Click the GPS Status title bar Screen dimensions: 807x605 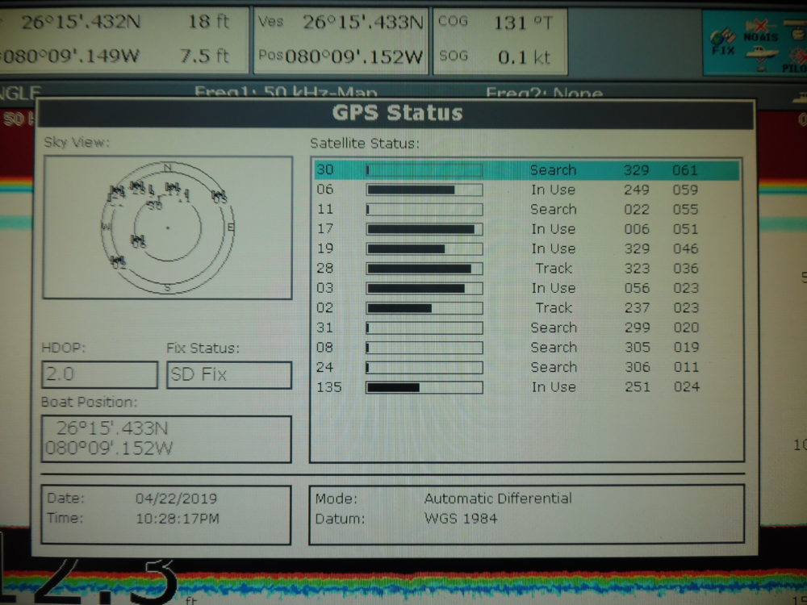tap(397, 113)
